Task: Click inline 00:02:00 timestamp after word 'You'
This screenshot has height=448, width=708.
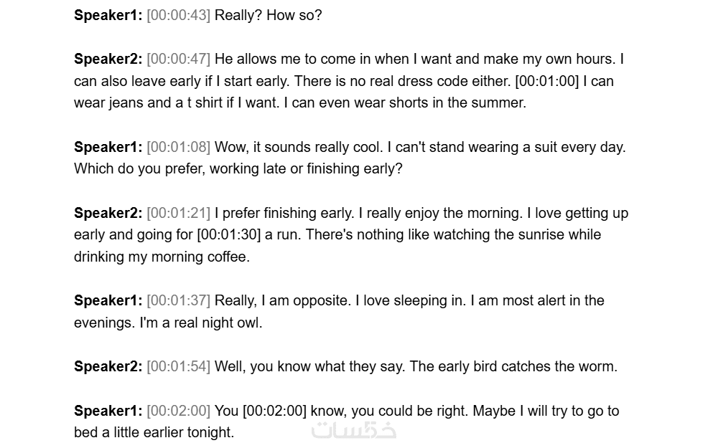Action: [274, 411]
